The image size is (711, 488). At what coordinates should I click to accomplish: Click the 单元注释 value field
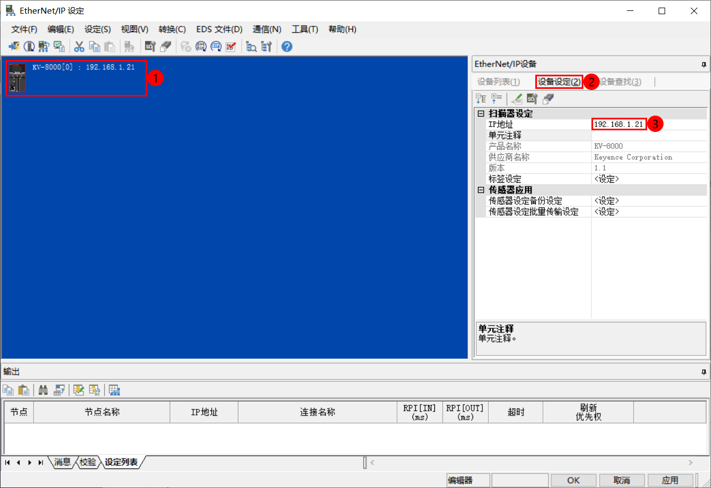(649, 135)
